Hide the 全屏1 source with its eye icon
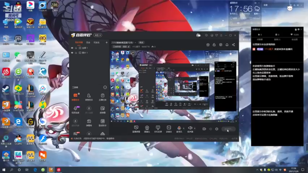The height and width of the screenshot is (173, 308). [72, 48]
